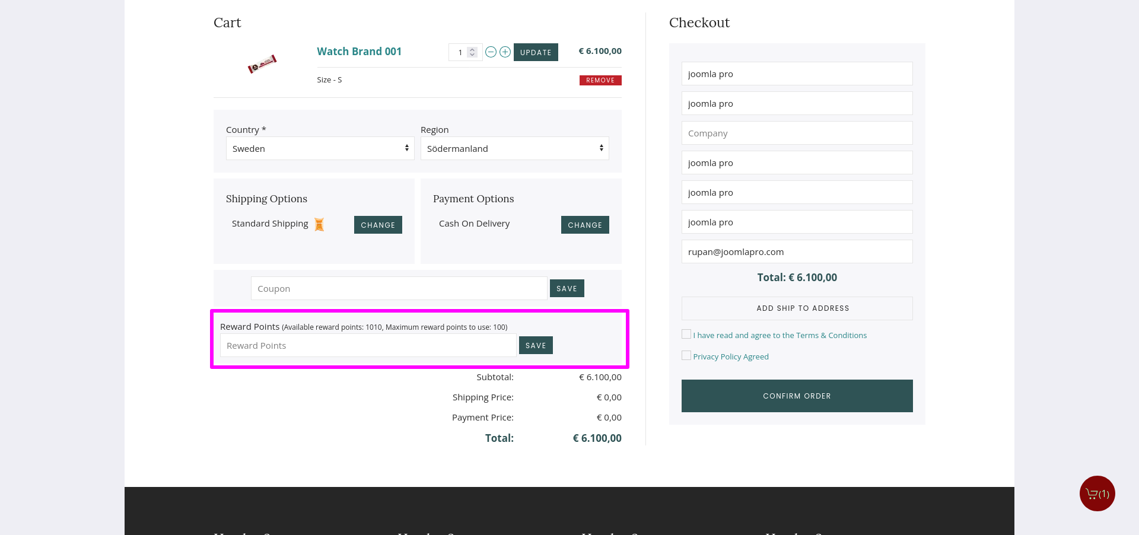
Task: Expand the Region dropdown showing Södermanland
Action: point(514,148)
